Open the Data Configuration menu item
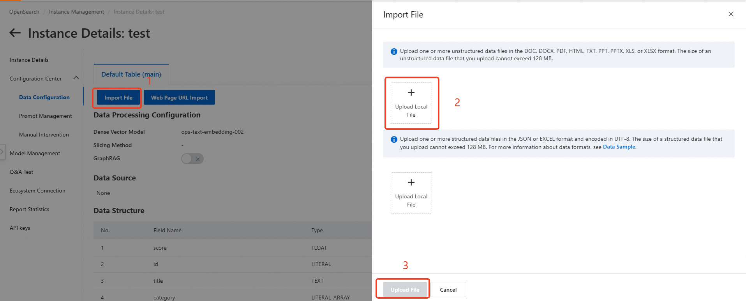Image resolution: width=746 pixels, height=301 pixels. tap(44, 97)
